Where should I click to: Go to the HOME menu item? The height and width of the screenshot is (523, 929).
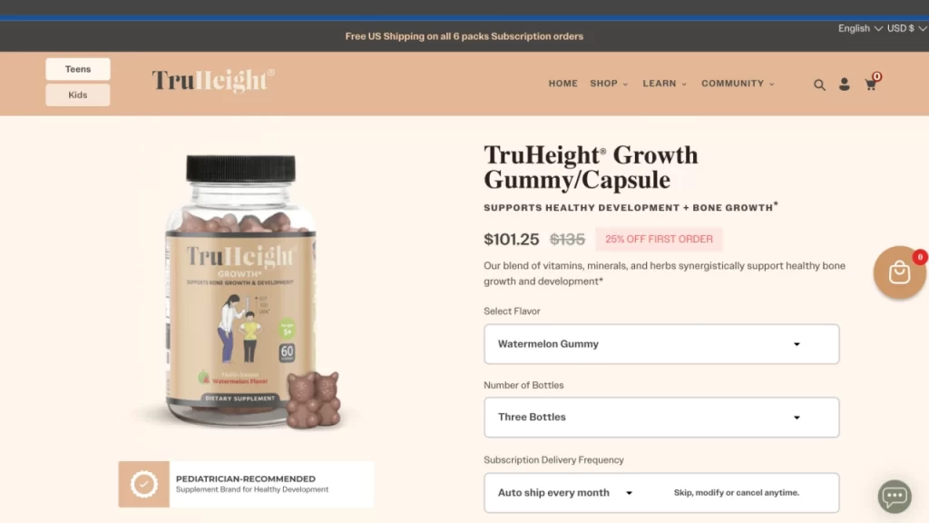562,84
